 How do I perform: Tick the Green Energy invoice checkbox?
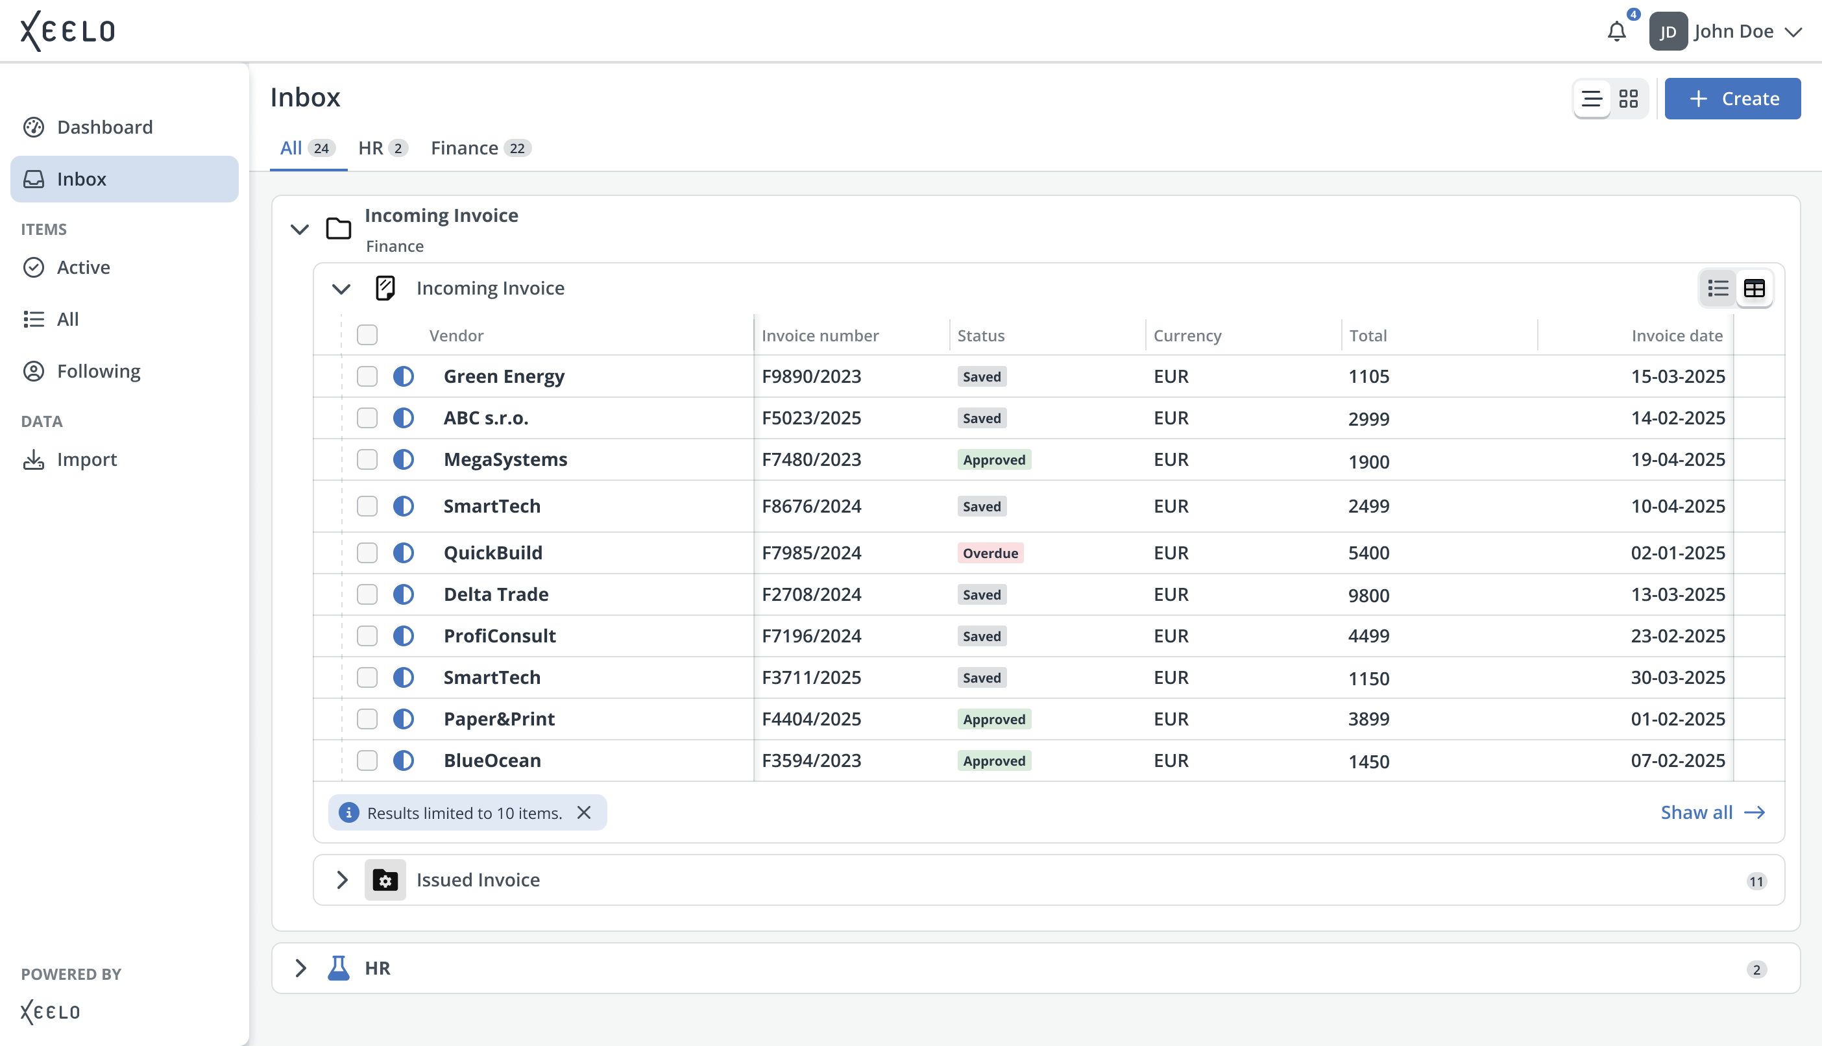tap(367, 376)
